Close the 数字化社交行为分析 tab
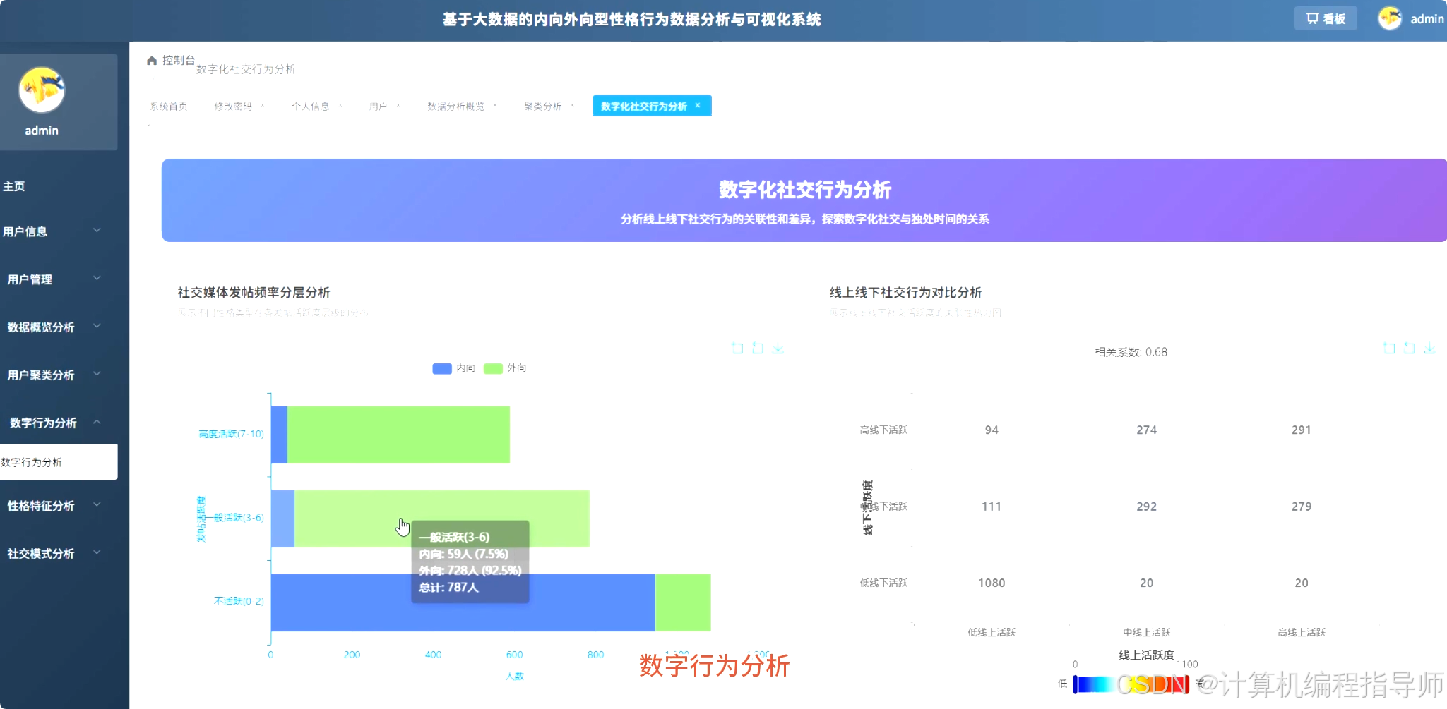 coord(698,105)
